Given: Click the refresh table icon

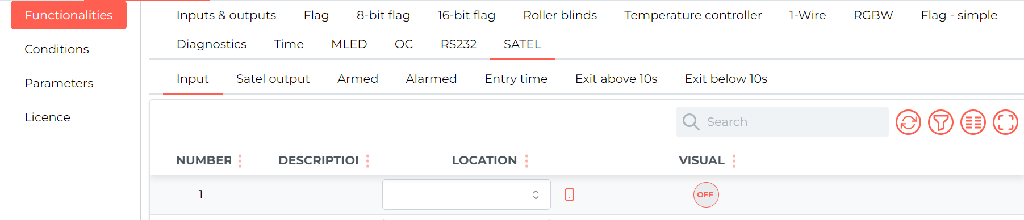Looking at the screenshot, I should (908, 122).
